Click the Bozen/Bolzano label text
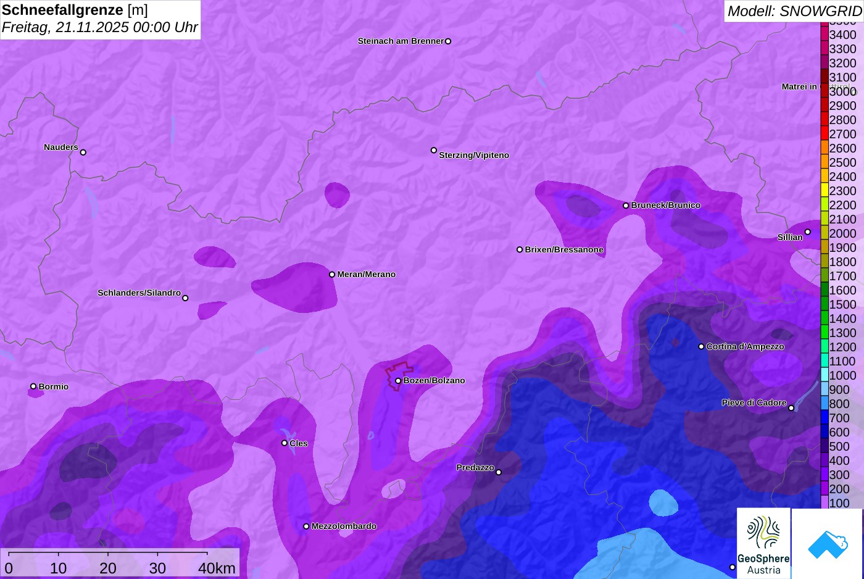This screenshot has width=864, height=579. point(434,381)
